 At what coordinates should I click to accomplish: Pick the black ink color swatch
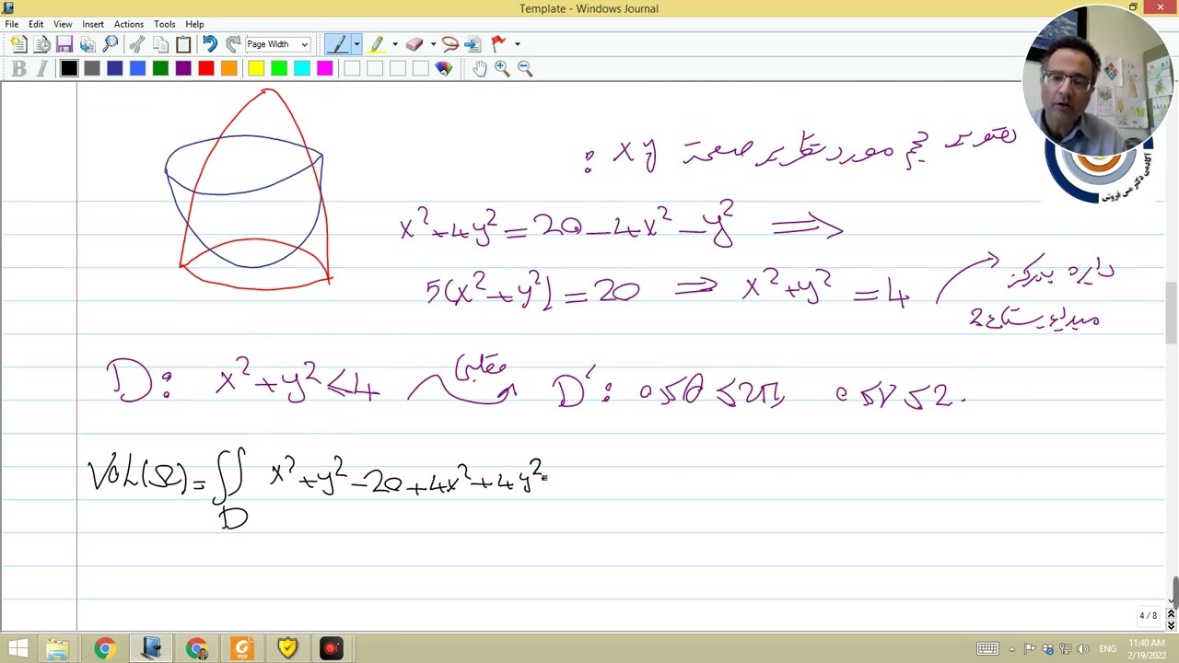click(x=69, y=68)
